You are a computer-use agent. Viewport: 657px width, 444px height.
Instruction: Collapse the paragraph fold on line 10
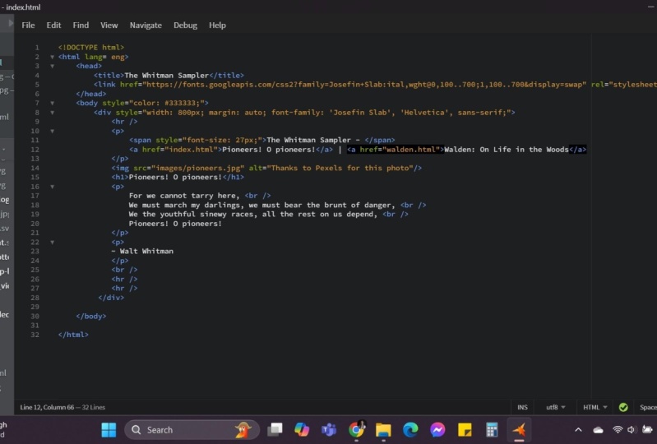[53, 131]
